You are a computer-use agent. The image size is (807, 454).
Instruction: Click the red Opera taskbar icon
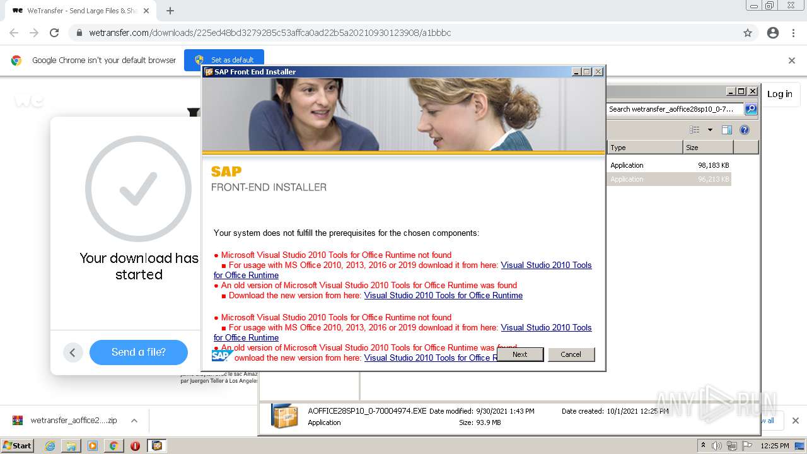pyautogui.click(x=135, y=446)
